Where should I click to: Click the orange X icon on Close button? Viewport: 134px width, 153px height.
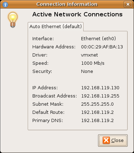coord(106,141)
